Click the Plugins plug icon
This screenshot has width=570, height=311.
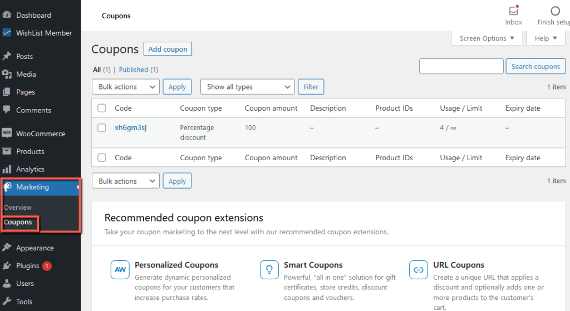7,265
